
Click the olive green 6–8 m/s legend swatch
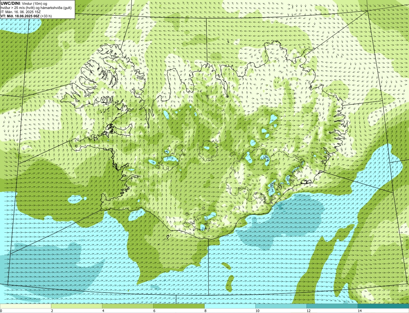(179, 306)
